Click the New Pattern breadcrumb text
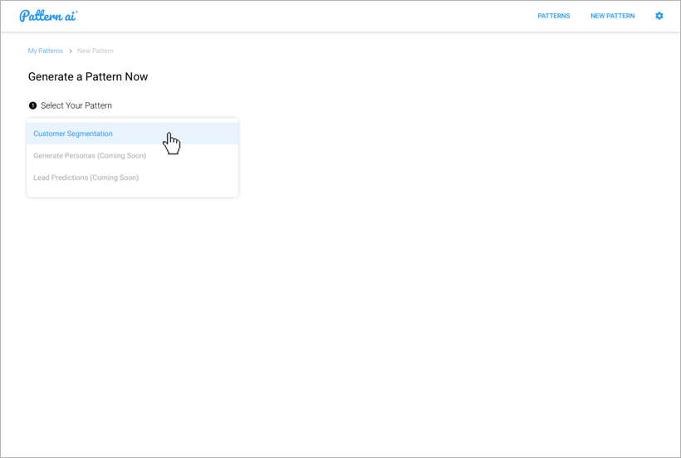Viewport: 681px width, 458px height. coord(96,51)
